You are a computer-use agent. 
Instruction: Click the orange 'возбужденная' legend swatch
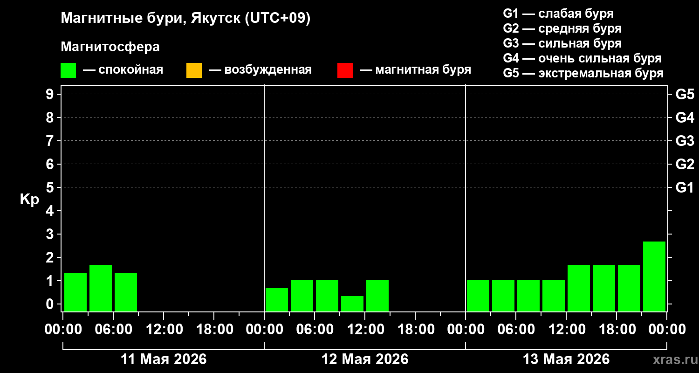tap(194, 70)
